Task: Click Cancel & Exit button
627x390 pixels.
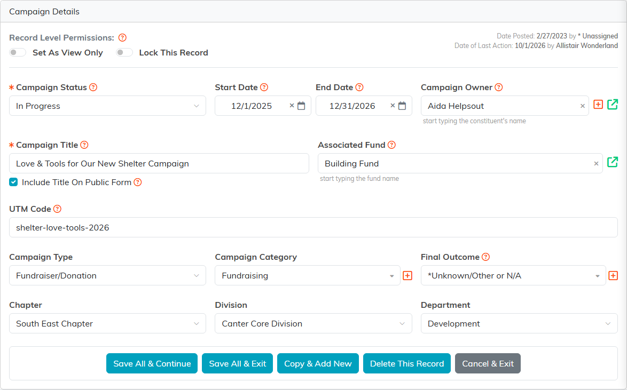Action: 488,363
